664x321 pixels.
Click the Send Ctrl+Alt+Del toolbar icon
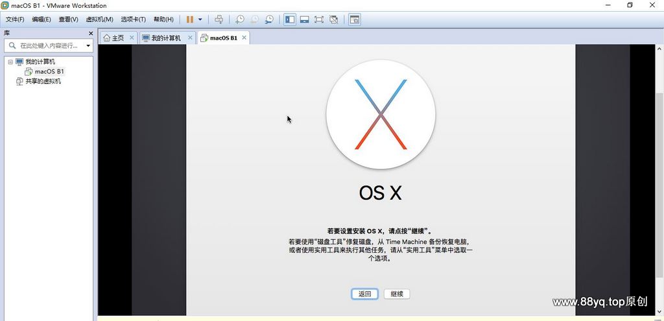[219, 19]
